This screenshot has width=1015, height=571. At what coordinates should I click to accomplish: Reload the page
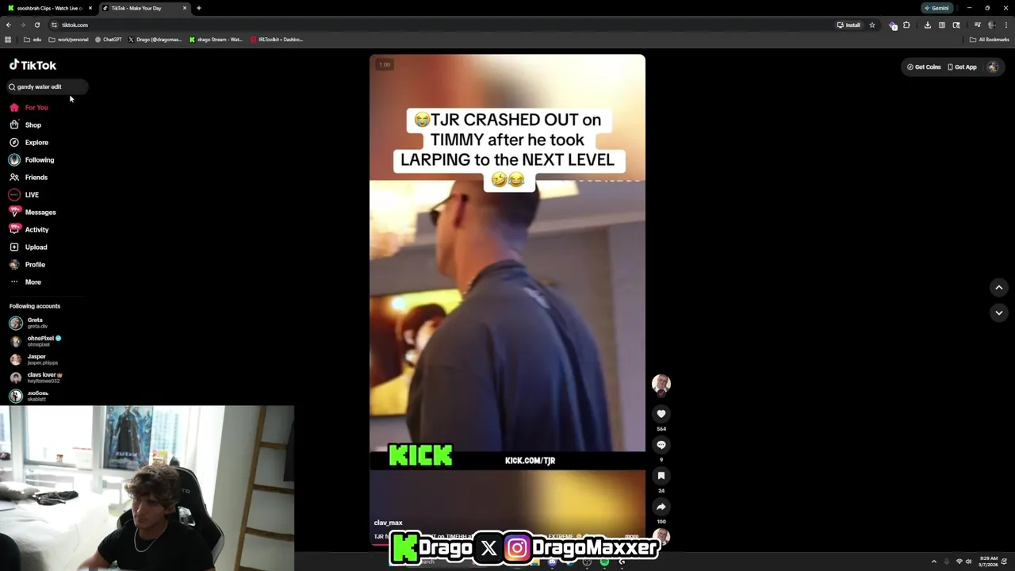pyautogui.click(x=36, y=25)
